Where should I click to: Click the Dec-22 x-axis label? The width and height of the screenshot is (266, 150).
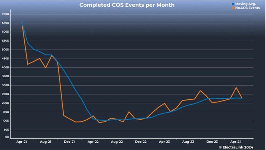[x=141, y=142]
